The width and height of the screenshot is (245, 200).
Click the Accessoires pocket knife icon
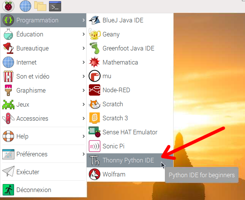coord(8,118)
